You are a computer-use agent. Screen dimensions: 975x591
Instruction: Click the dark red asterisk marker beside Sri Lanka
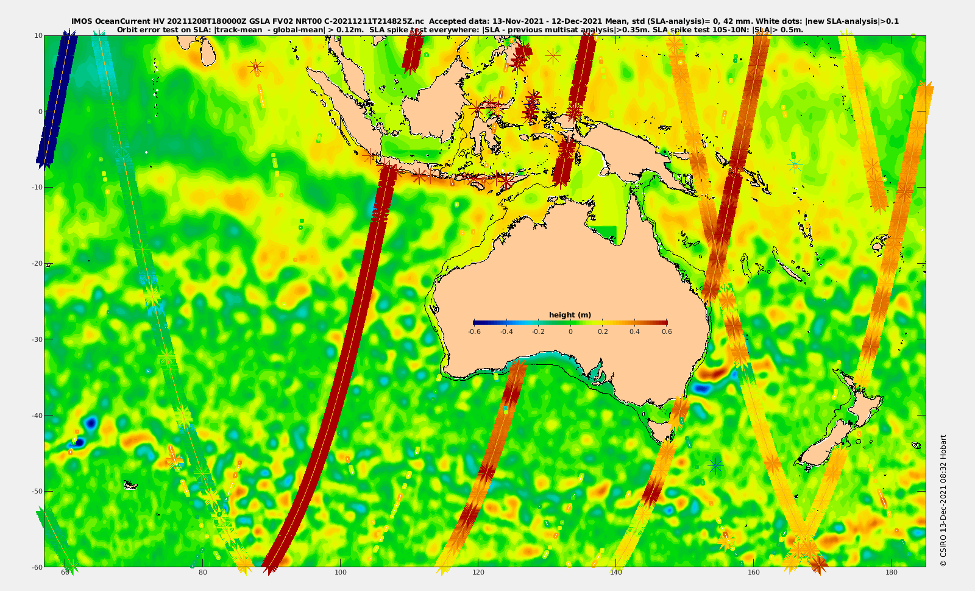tap(256, 66)
